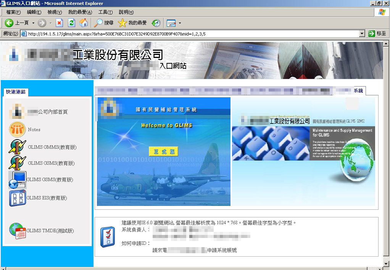Expand the Back button history dropdown arrow
This screenshot has height=270, width=390.
pos(33,23)
